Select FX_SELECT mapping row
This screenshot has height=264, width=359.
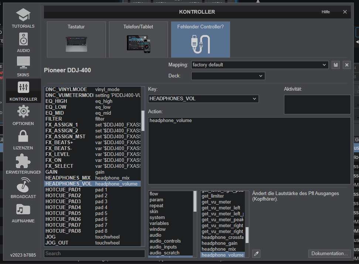pyautogui.click(x=92, y=166)
